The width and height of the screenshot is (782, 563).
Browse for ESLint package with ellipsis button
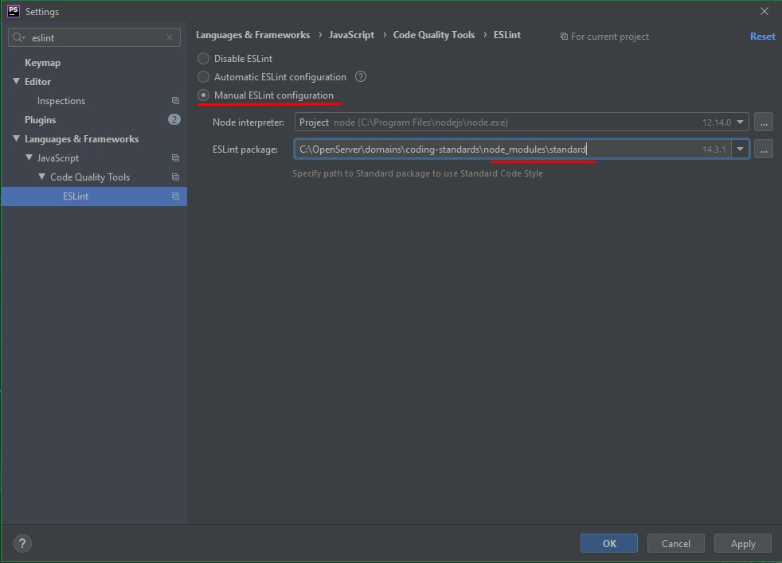(764, 149)
